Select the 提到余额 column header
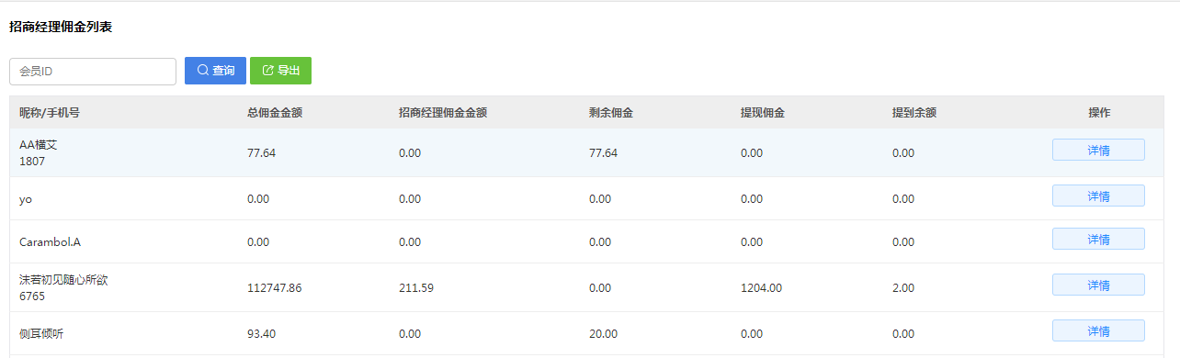Image resolution: width=1180 pixels, height=358 pixels. [914, 113]
